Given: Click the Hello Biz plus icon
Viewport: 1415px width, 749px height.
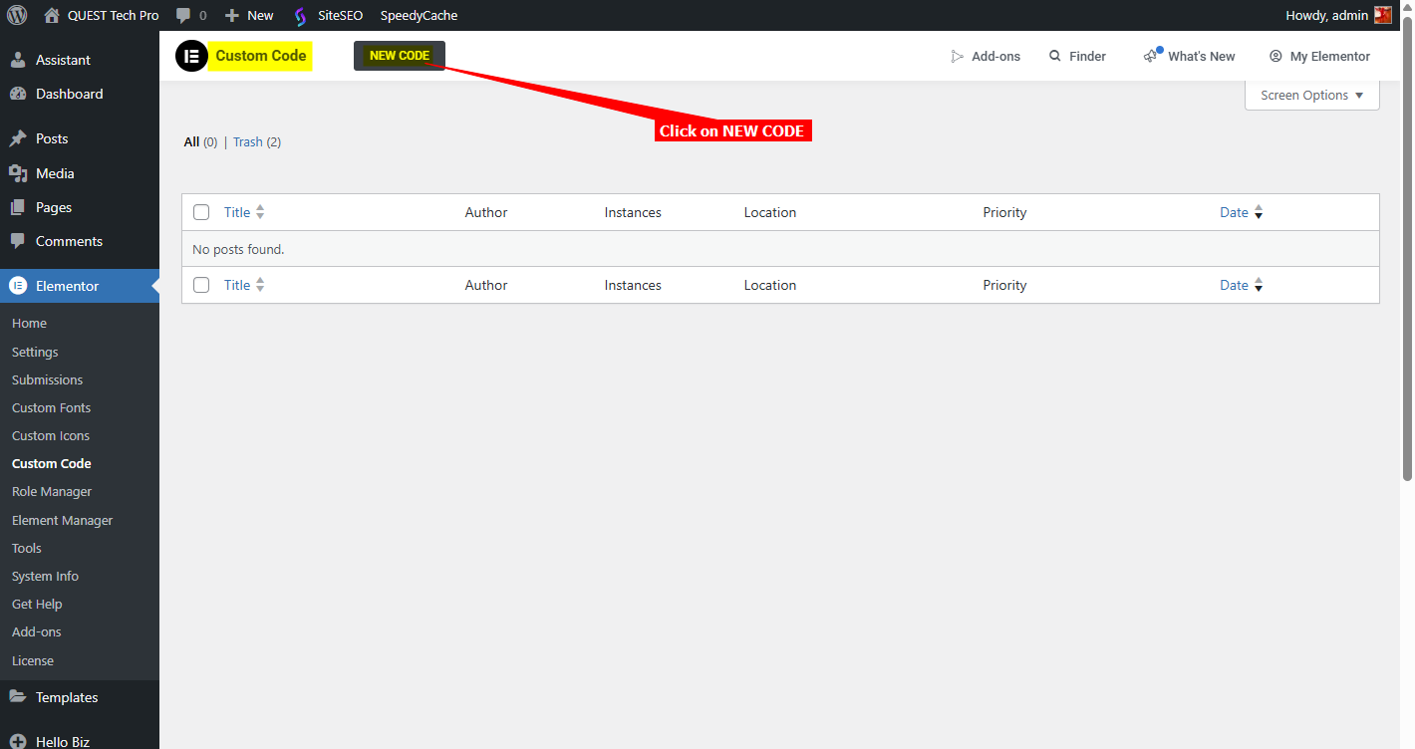Looking at the screenshot, I should pyautogui.click(x=18, y=742).
